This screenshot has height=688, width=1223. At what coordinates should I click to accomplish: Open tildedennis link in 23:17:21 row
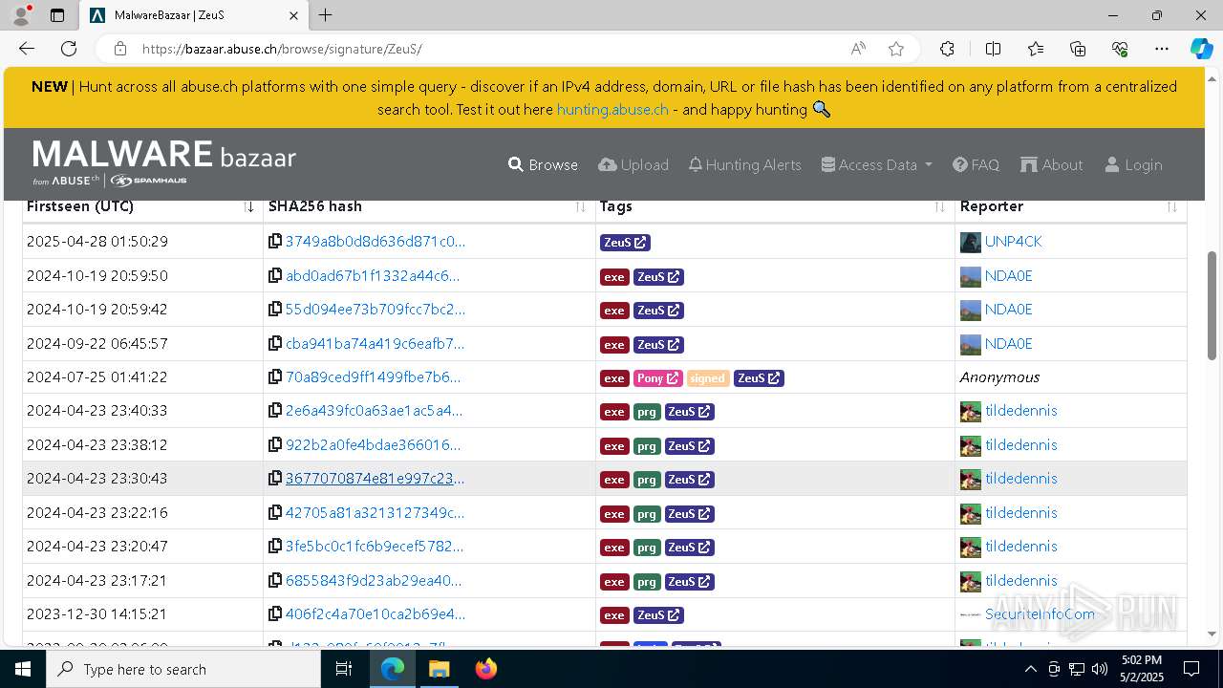[x=1020, y=581]
